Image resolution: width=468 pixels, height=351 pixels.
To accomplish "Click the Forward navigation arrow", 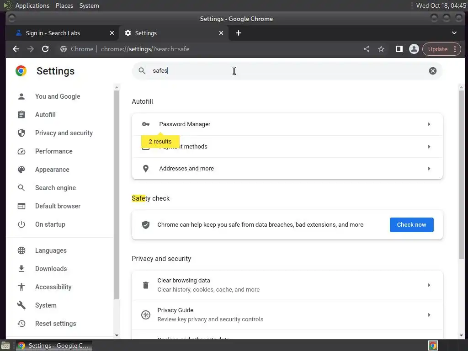I will (31, 49).
